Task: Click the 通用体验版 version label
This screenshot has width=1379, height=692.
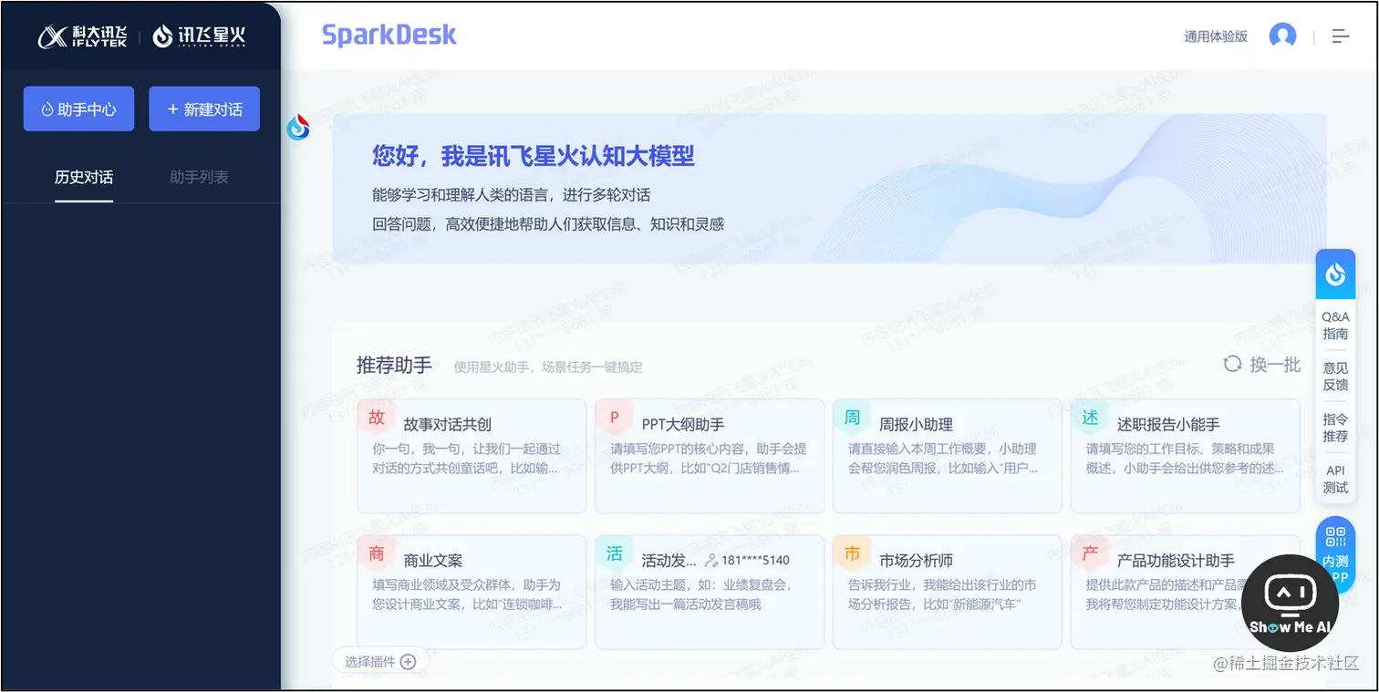Action: [x=1216, y=36]
